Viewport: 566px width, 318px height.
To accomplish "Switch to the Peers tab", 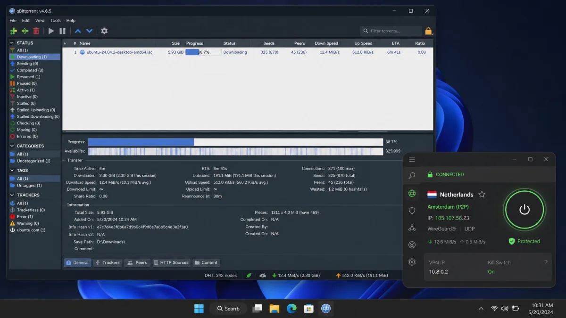I will 137,262.
